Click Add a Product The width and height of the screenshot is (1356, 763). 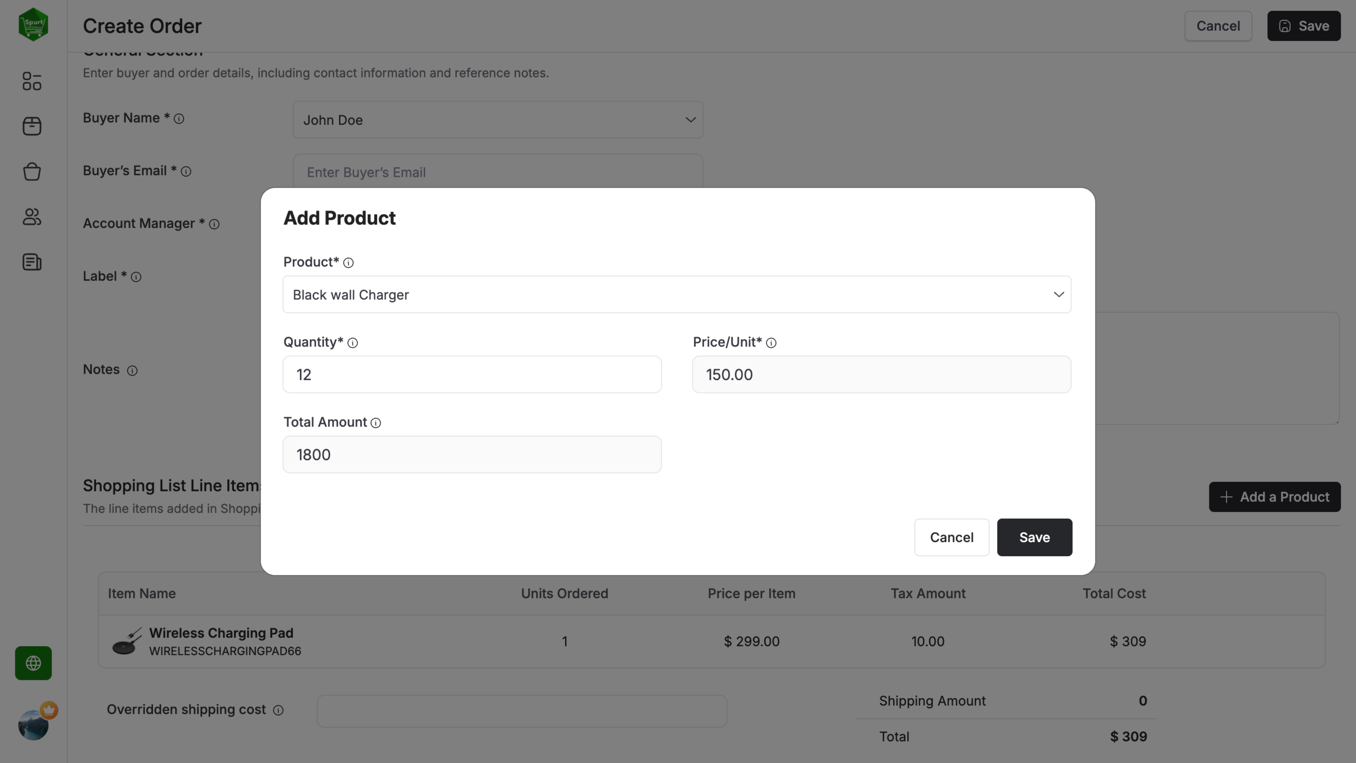click(1274, 496)
